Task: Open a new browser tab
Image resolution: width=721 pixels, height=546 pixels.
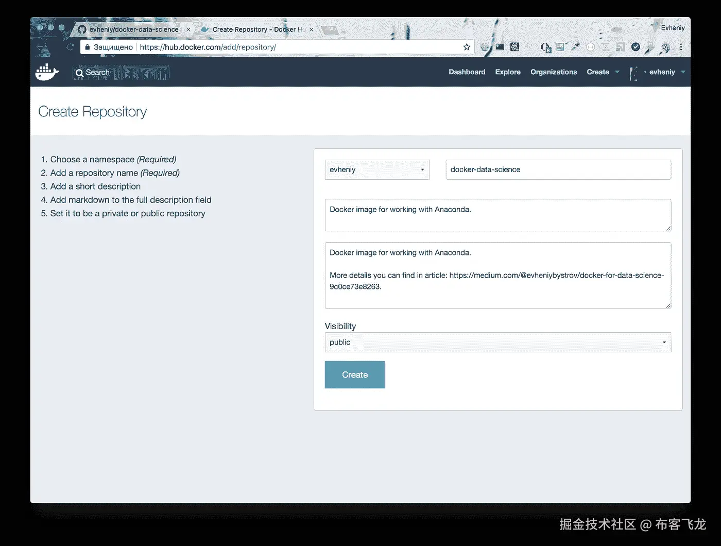Action: (x=330, y=30)
